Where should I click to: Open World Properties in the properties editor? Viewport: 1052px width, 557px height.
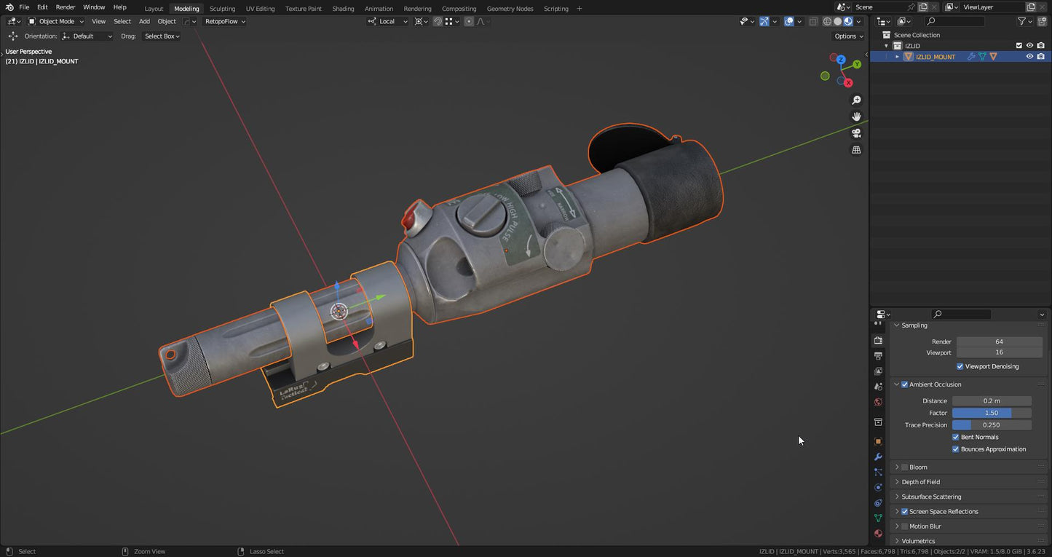[877, 401]
